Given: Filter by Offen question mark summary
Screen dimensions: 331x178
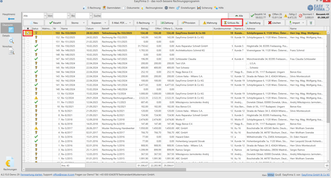Looking at the screenshot, I should (x=275, y=16).
